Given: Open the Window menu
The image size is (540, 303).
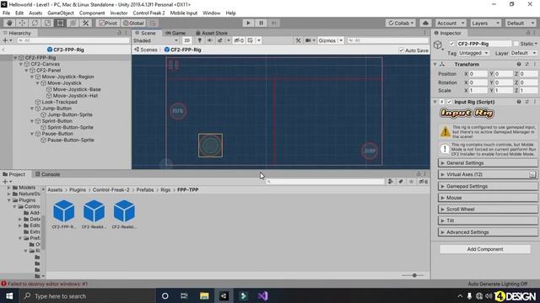Looking at the screenshot, I should coord(211,13).
